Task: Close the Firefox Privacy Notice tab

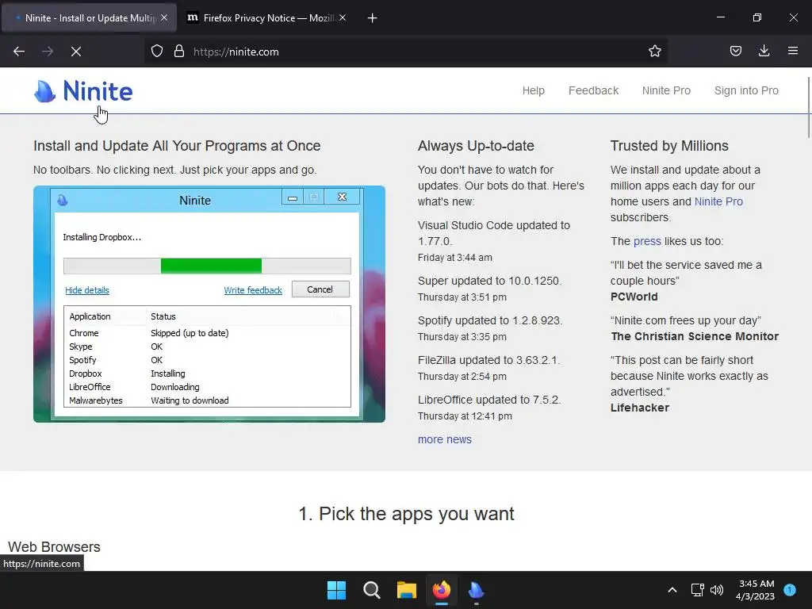Action: click(x=343, y=17)
